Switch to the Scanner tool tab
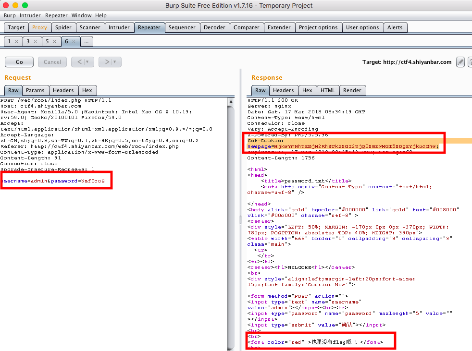Viewport: 472px width, 351px height. coord(90,27)
